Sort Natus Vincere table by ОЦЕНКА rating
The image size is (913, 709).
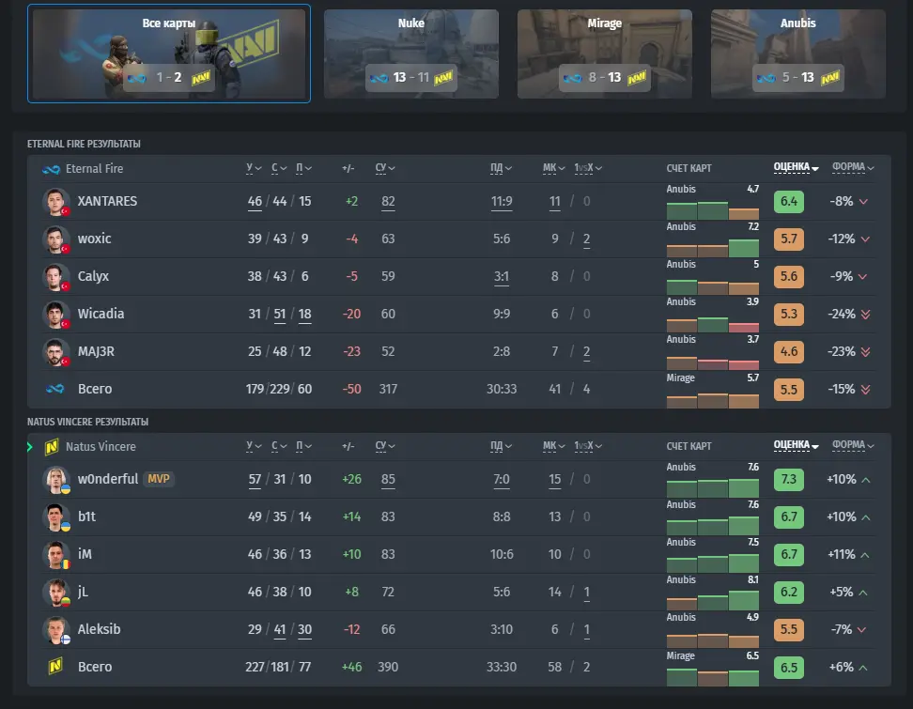[796, 445]
